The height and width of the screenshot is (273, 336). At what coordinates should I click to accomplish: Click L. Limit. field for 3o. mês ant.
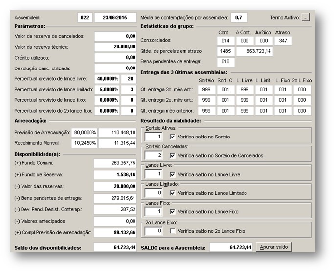click(x=264, y=90)
